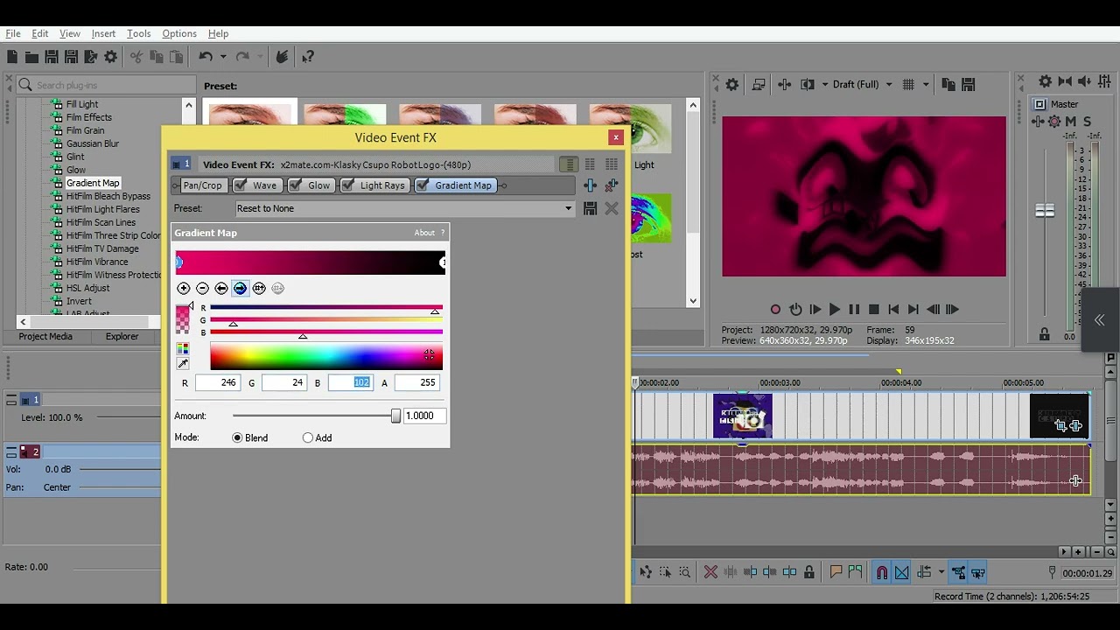
Task: Click the Master volume fader handle
Action: (1045, 211)
